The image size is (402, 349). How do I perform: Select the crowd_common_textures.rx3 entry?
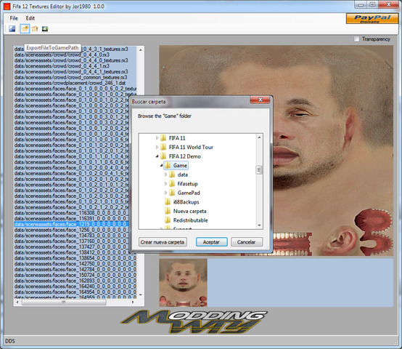click(x=70, y=77)
